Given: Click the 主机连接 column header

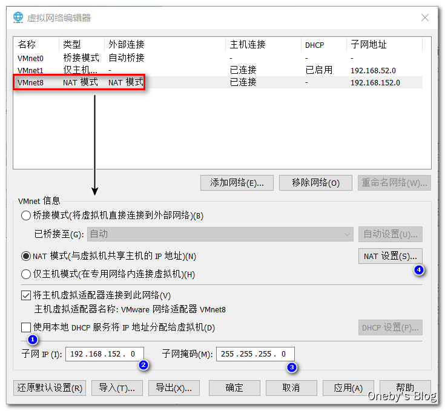Looking at the screenshot, I should click(263, 45).
